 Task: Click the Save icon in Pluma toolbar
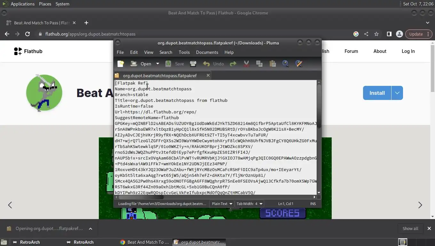click(x=168, y=64)
